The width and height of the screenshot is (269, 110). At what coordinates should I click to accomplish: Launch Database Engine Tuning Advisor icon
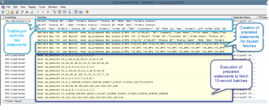(76, 12)
